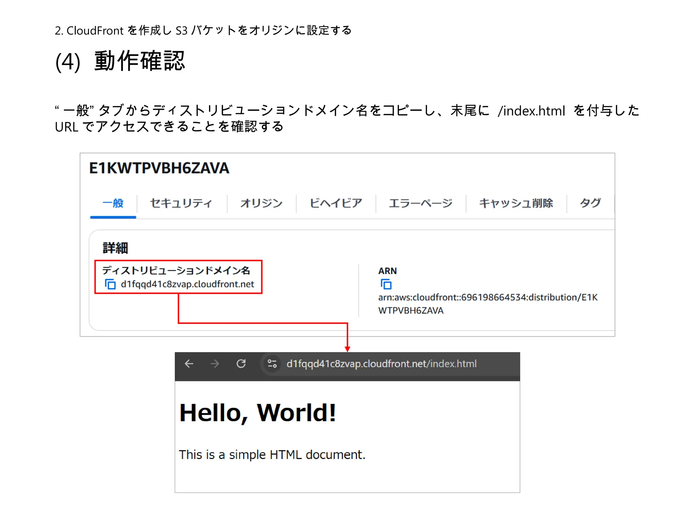Go back in the browser
The height and width of the screenshot is (521, 695).
pos(189,364)
